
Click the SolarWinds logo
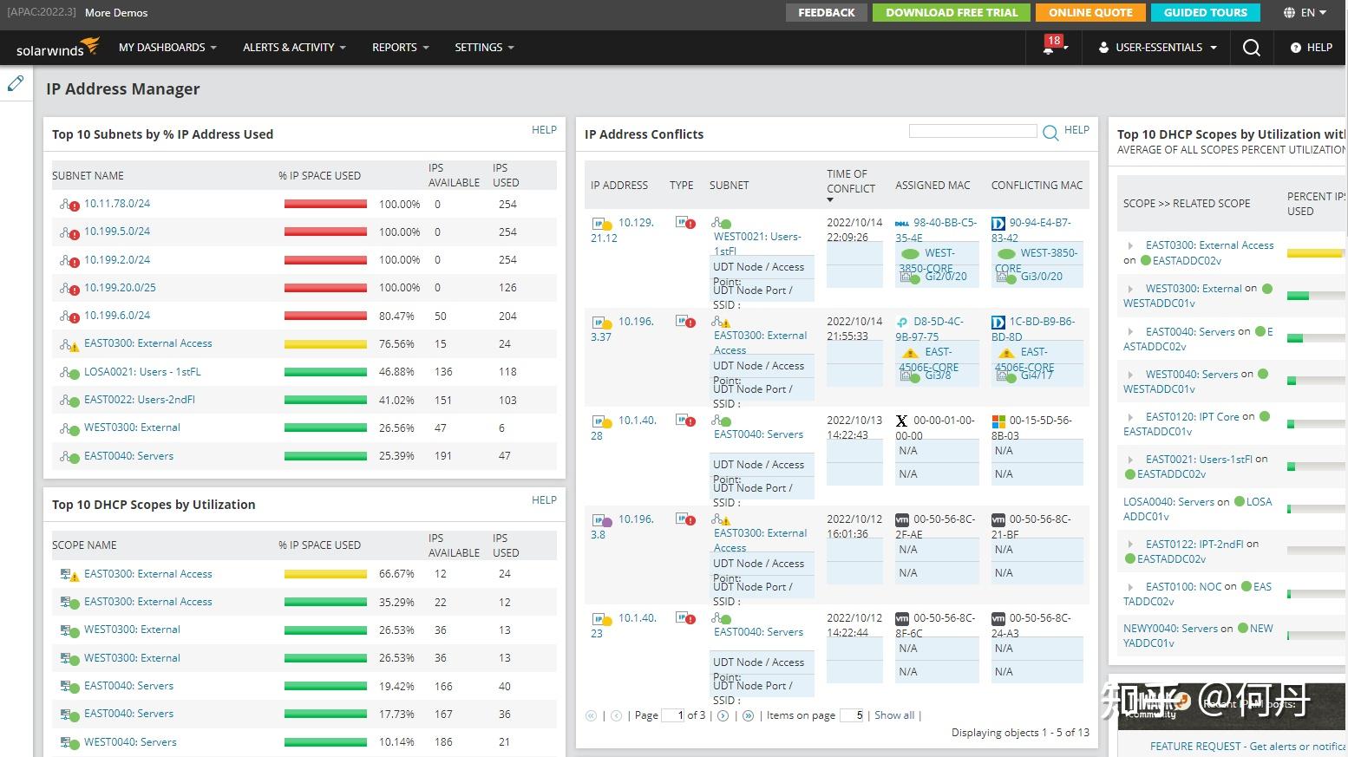click(57, 48)
